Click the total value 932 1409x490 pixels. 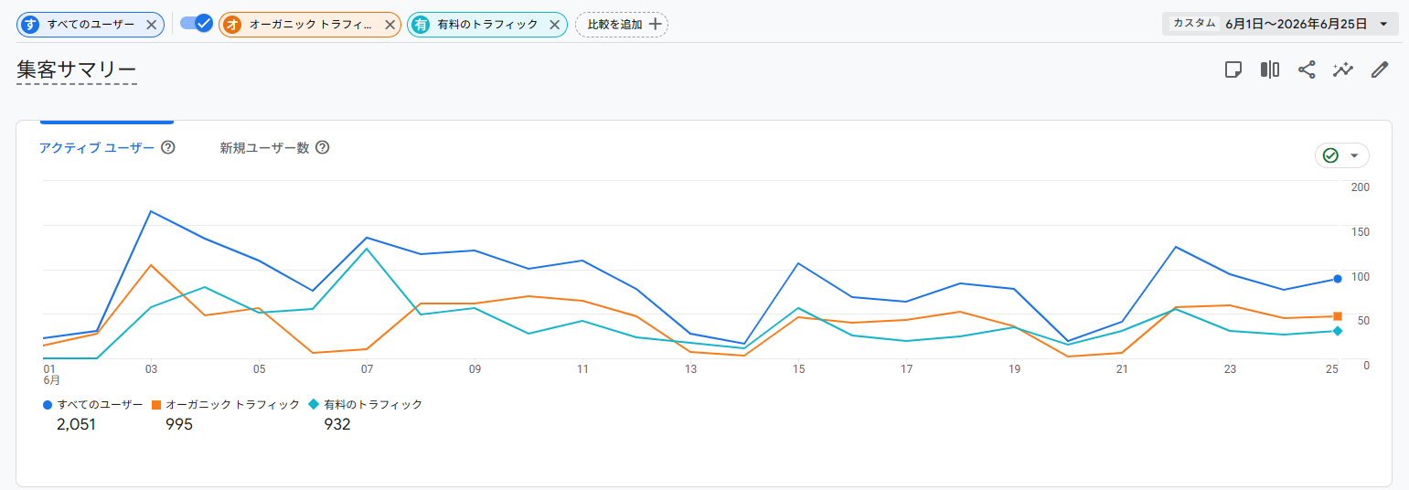tap(337, 424)
